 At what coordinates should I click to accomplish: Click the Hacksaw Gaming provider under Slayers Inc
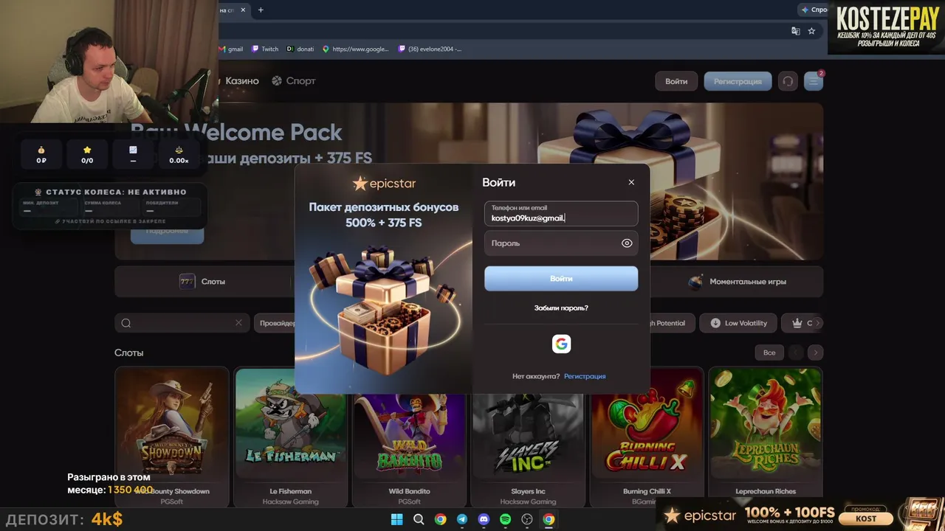pos(528,502)
